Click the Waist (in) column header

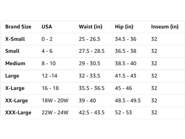[91, 27]
